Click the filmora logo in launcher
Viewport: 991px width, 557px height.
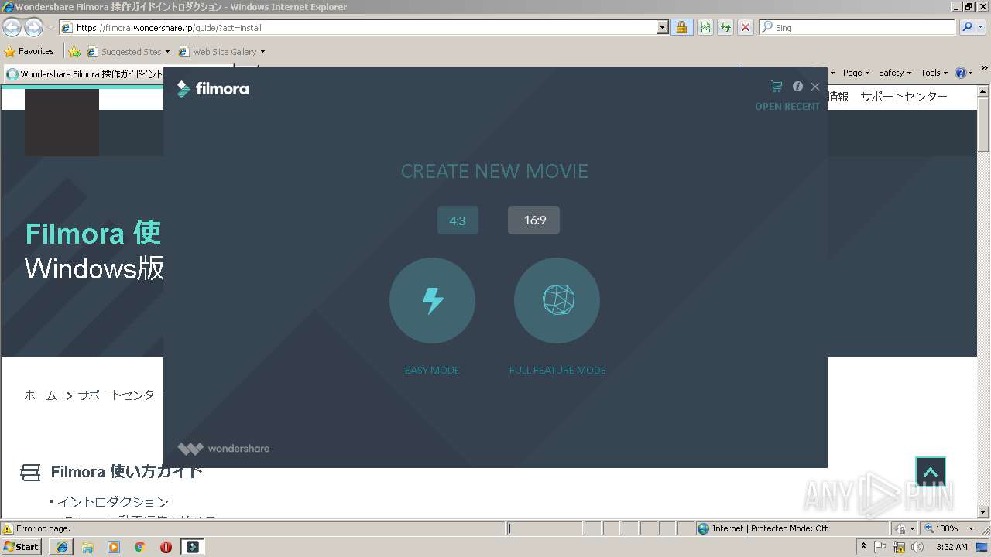click(213, 89)
